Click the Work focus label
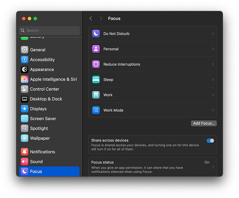 108,95
